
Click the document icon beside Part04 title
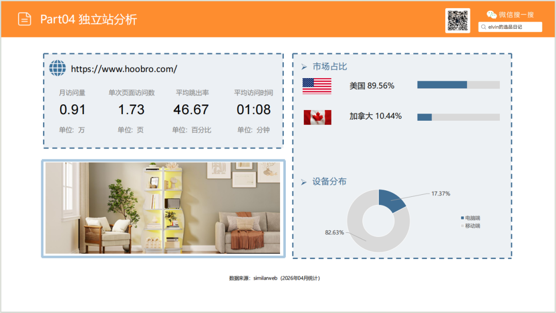point(24,19)
